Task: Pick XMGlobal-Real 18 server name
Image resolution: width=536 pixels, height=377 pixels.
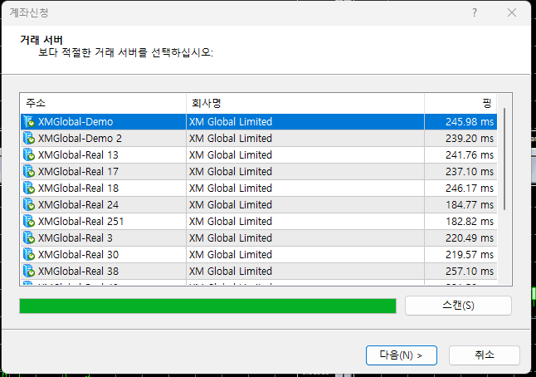Action: (78, 188)
